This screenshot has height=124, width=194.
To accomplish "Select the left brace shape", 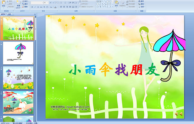I will (108, 6).
